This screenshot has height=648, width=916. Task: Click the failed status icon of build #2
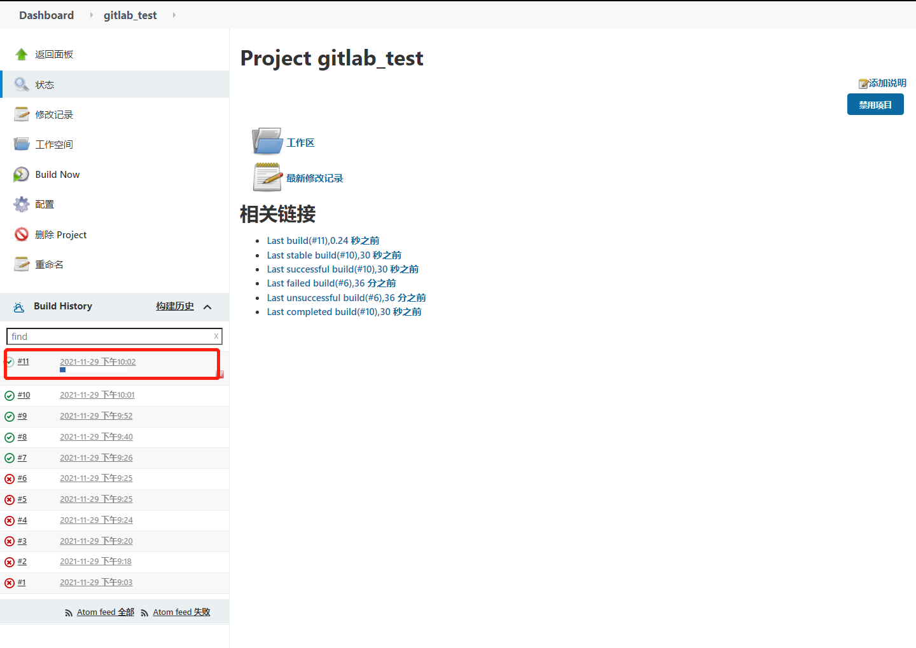[x=10, y=562]
